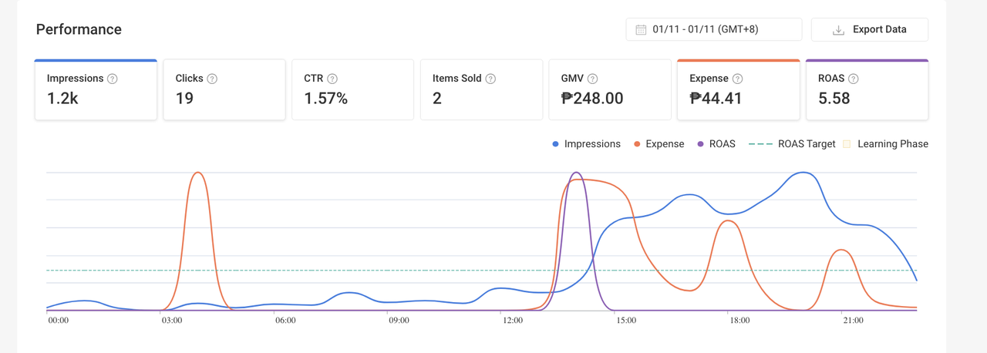The height and width of the screenshot is (353, 987).
Task: Select the GMV metric card
Action: tap(610, 89)
